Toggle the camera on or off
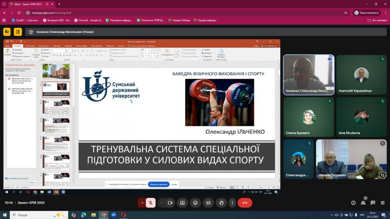This screenshot has height=219, width=390. tap(170, 203)
